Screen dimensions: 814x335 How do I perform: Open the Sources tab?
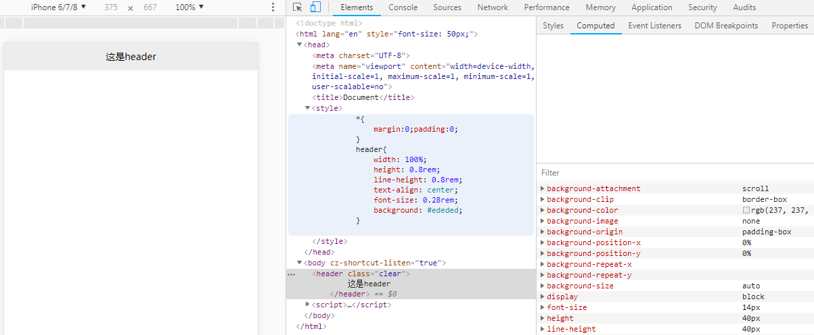pos(447,7)
